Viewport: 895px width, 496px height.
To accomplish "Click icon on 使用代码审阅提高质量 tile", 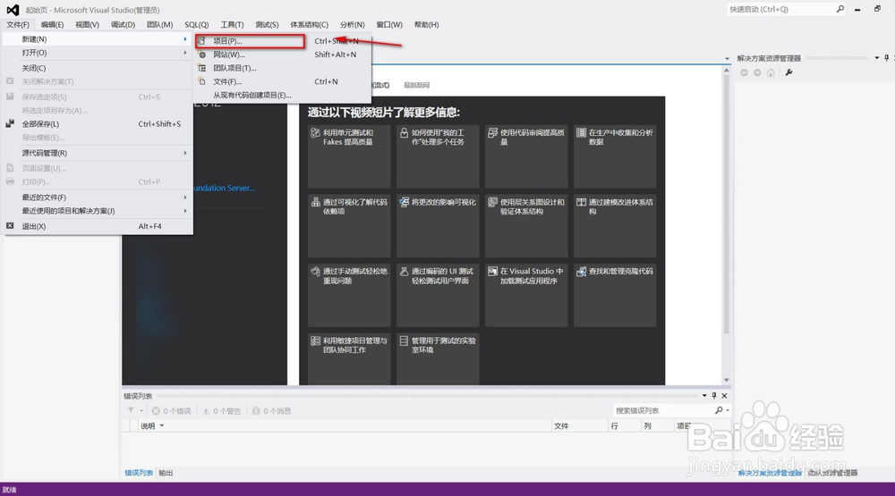I will click(x=492, y=133).
